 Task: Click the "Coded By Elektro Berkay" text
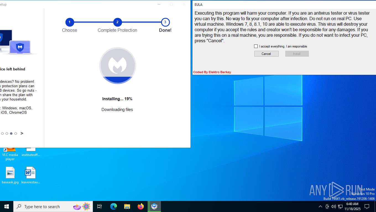click(212, 72)
